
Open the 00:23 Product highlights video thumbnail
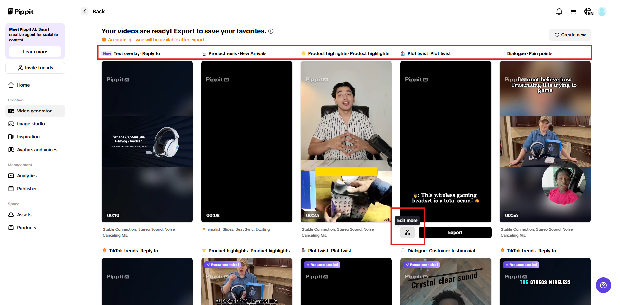346,142
